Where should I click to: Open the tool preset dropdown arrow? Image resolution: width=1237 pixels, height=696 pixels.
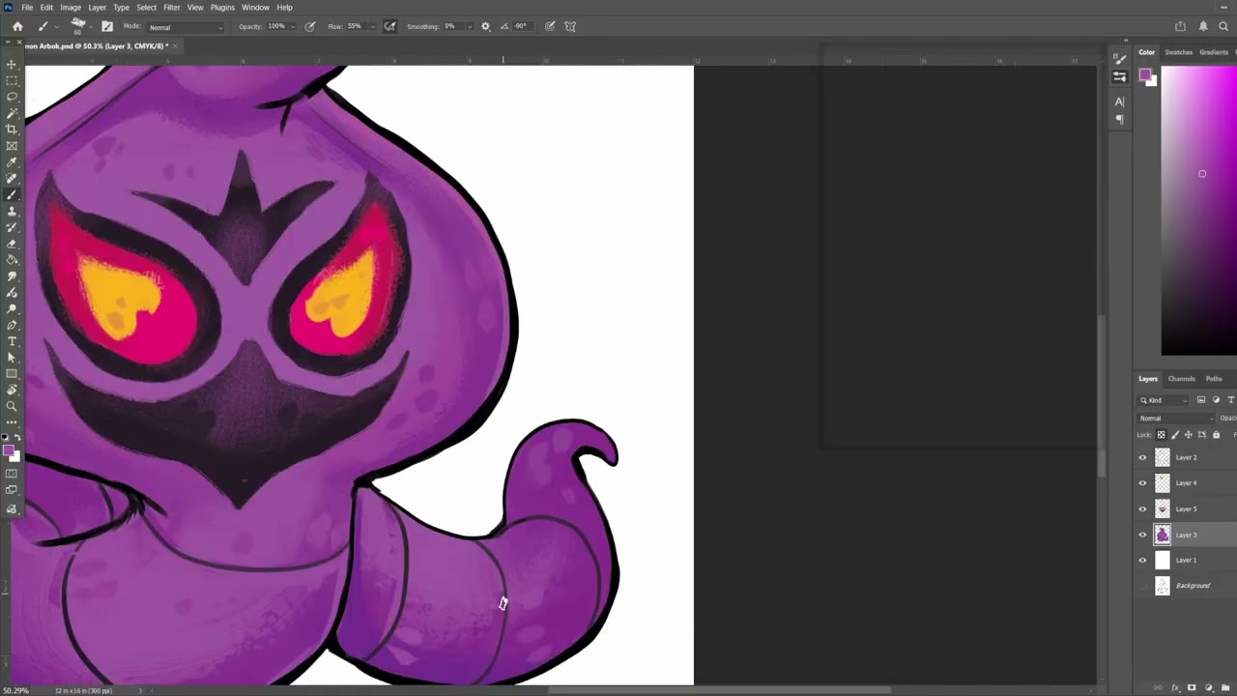coord(57,26)
